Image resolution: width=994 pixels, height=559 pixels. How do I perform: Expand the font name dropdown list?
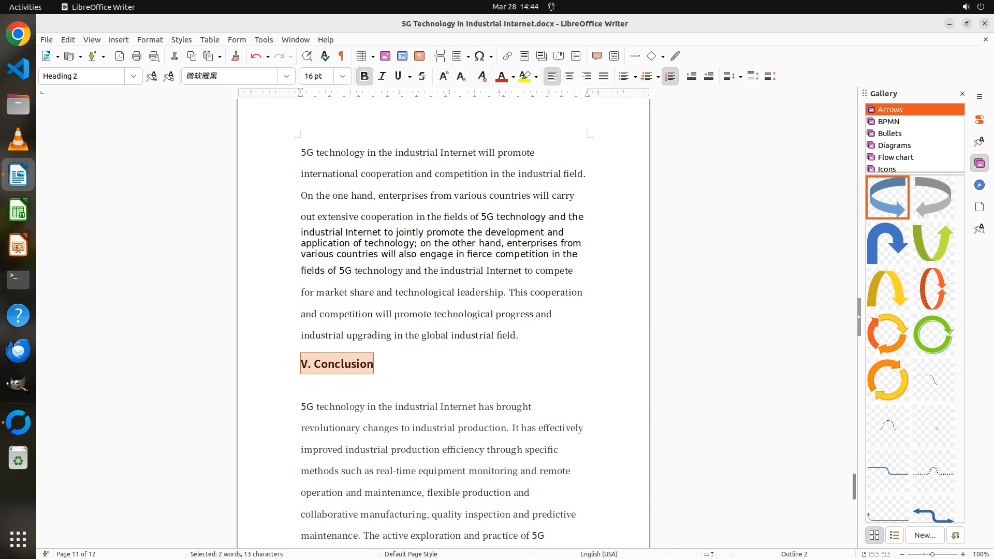(286, 77)
